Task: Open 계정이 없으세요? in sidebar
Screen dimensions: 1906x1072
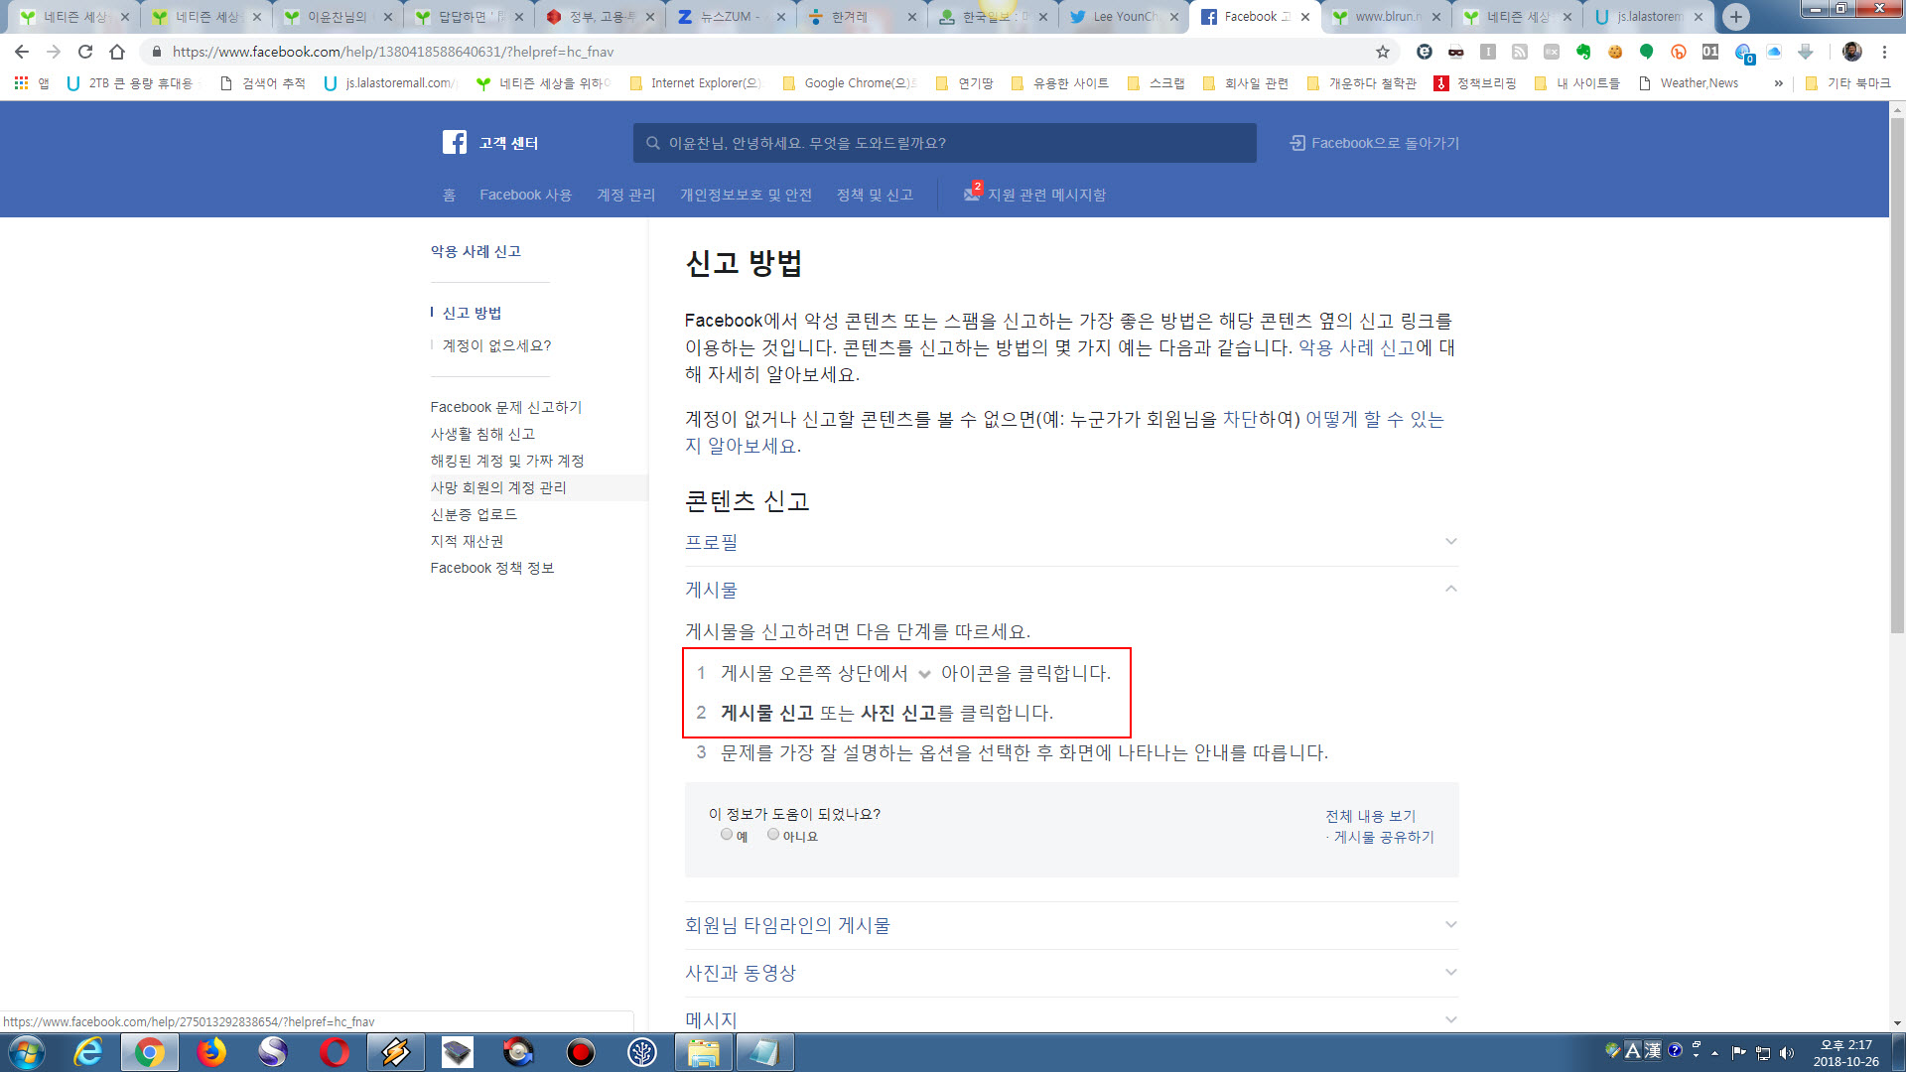Action: pos(496,345)
